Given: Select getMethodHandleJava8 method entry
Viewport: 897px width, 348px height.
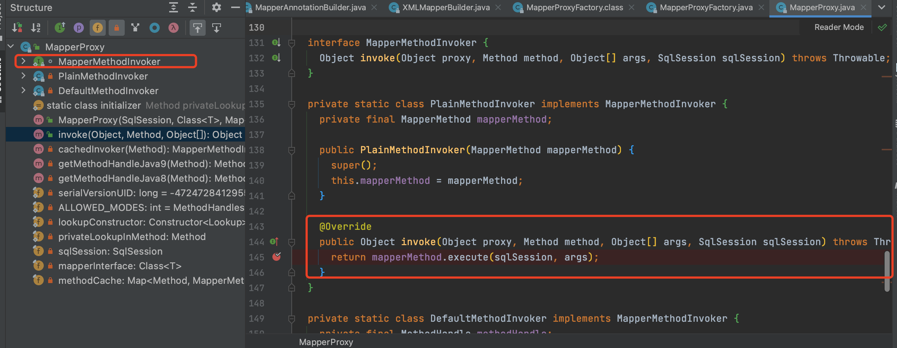Looking at the screenshot, I should pyautogui.click(x=125, y=178).
